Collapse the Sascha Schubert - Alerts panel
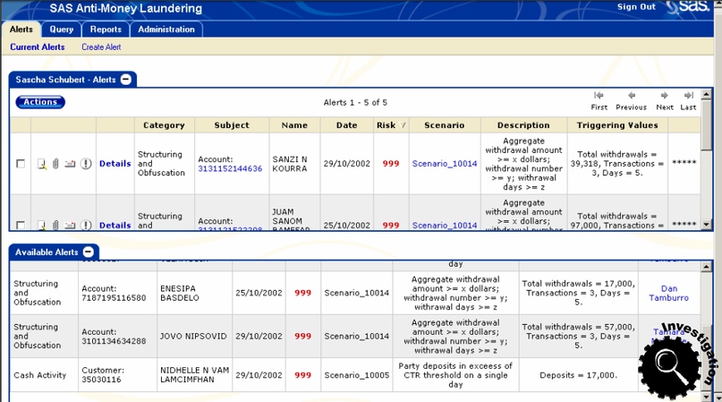Screen dimensions: 722x402 click(x=126, y=80)
